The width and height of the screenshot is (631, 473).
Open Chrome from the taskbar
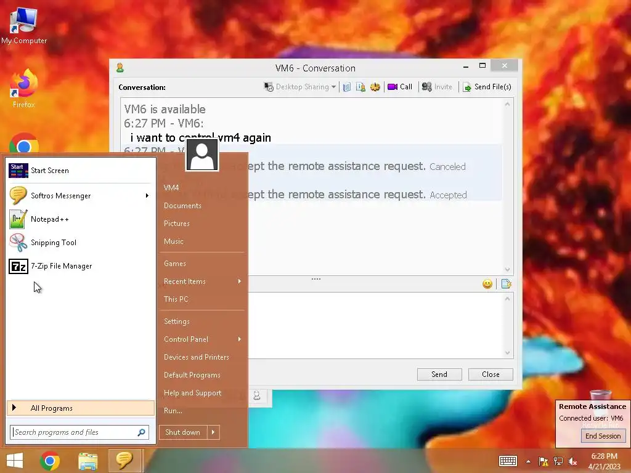click(50, 461)
